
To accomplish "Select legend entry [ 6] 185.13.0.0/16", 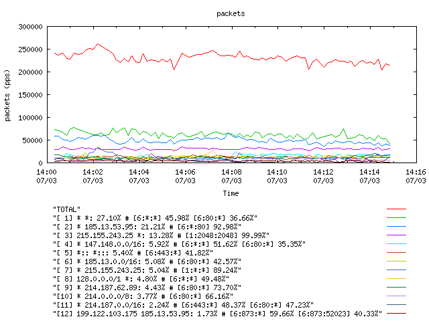I will click(147, 261).
